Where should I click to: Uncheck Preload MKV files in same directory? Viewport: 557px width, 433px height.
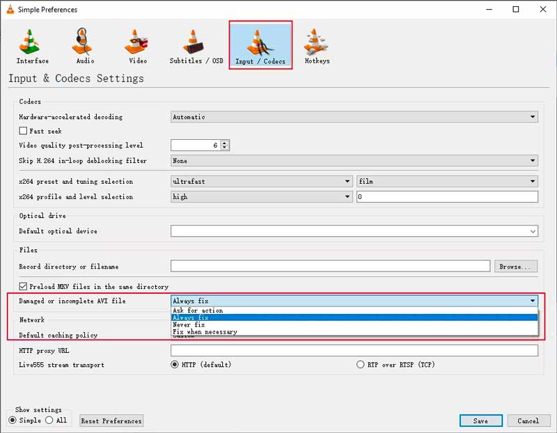(23, 286)
